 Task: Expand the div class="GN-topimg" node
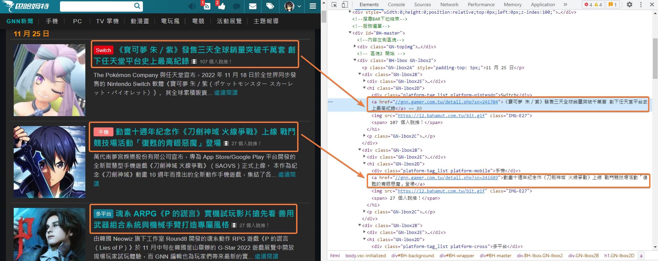click(355, 47)
